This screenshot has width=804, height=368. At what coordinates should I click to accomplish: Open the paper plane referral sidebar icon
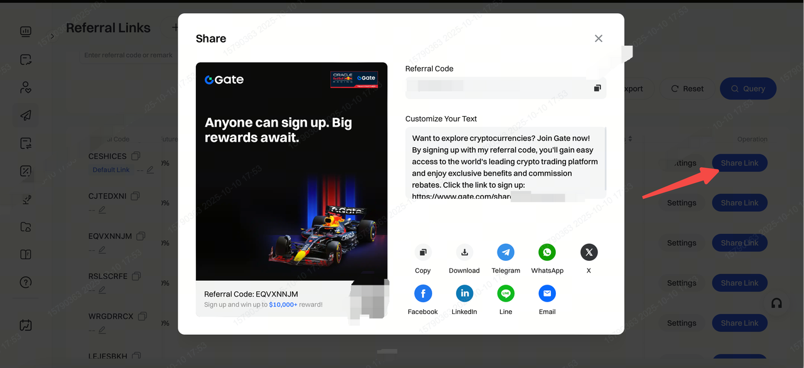pyautogui.click(x=26, y=115)
